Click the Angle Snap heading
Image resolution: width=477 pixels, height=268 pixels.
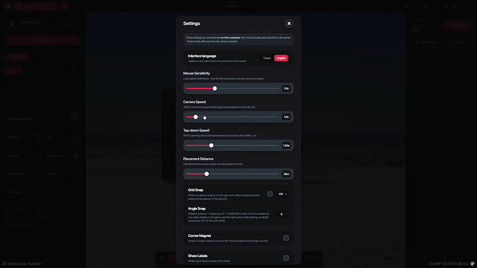pos(196,209)
